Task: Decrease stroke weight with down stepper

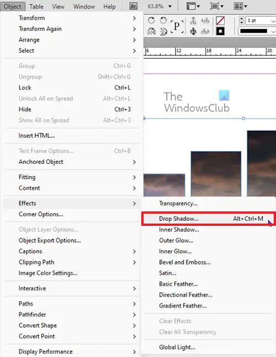Action: tap(242, 23)
